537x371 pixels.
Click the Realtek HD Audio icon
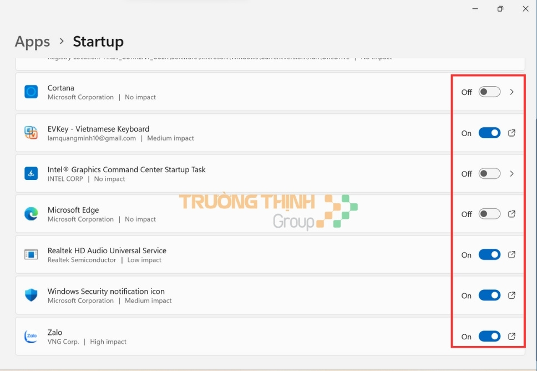pos(31,254)
